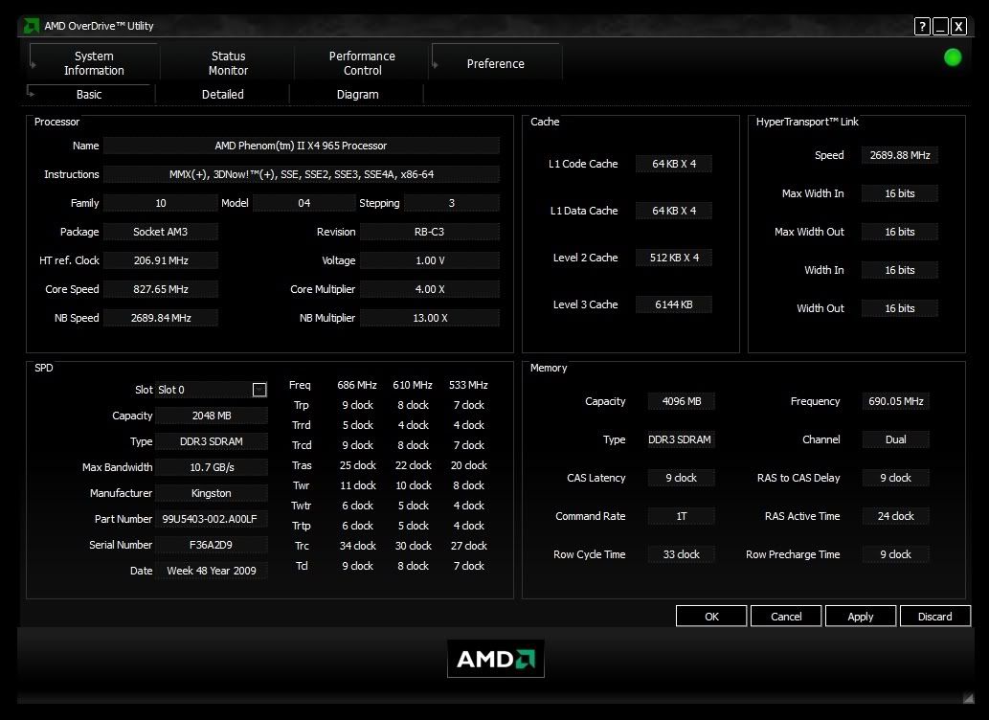Click the AMD OverDrive app icon in title bar

coord(31,26)
